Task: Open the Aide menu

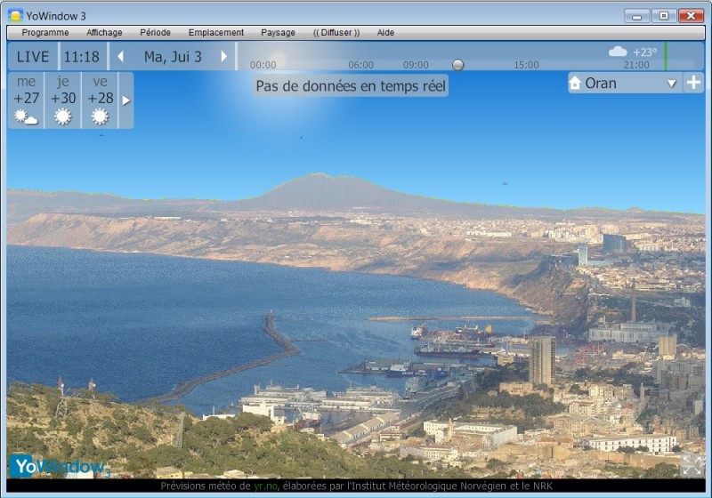Action: tap(385, 33)
